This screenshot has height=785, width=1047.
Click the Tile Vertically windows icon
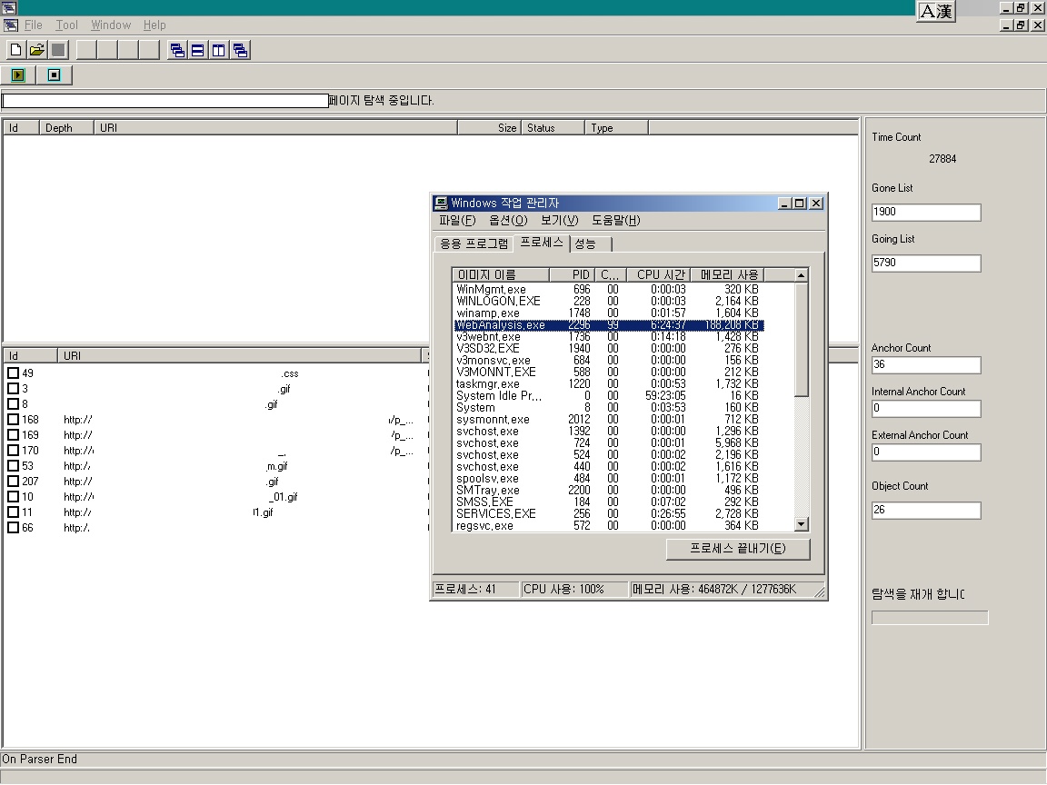coord(219,51)
